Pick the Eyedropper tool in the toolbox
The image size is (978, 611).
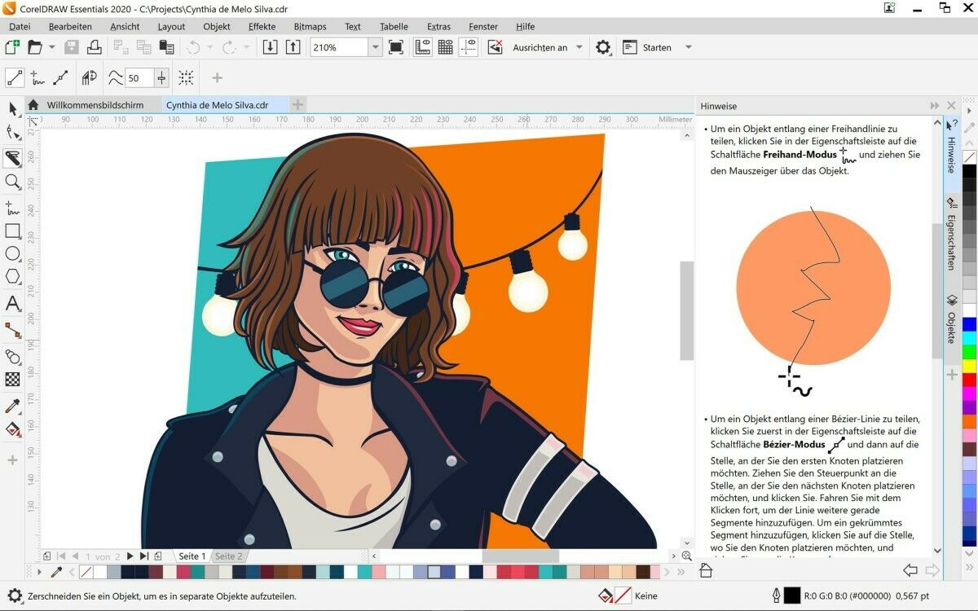click(x=12, y=405)
